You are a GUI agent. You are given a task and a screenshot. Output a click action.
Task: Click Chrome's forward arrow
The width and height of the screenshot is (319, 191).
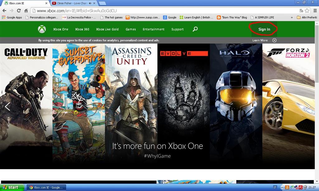(x=12, y=11)
